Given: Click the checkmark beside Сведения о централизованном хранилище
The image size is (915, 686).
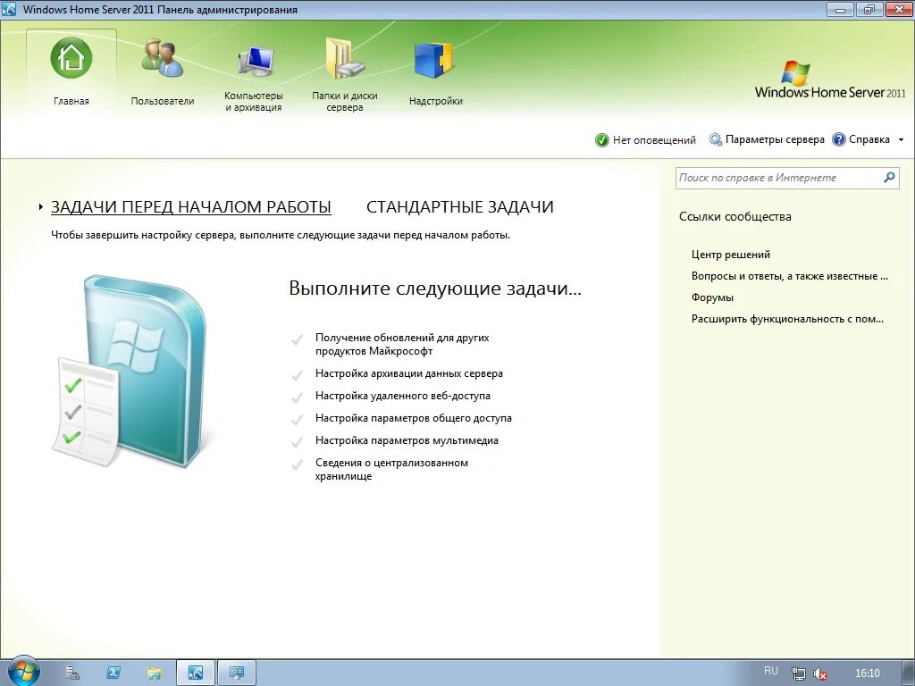Looking at the screenshot, I should 297,464.
